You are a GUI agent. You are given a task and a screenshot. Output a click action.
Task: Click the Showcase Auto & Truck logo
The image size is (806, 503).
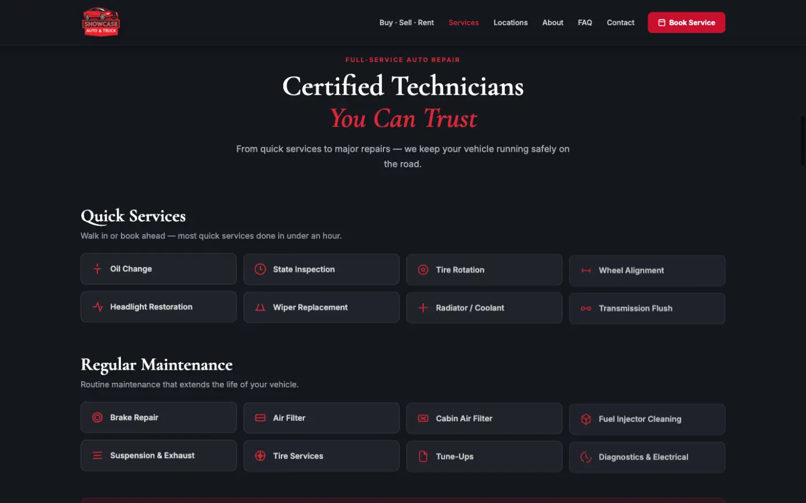click(101, 22)
